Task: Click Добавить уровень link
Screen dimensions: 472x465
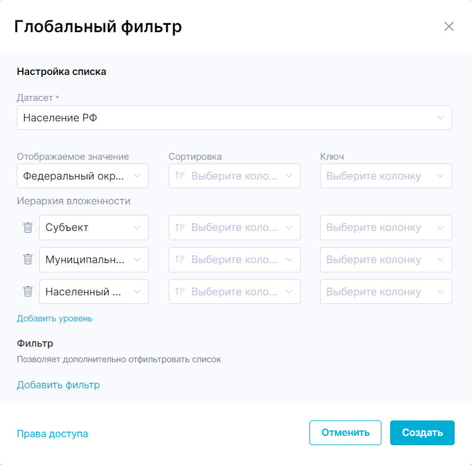Action: coord(55,318)
